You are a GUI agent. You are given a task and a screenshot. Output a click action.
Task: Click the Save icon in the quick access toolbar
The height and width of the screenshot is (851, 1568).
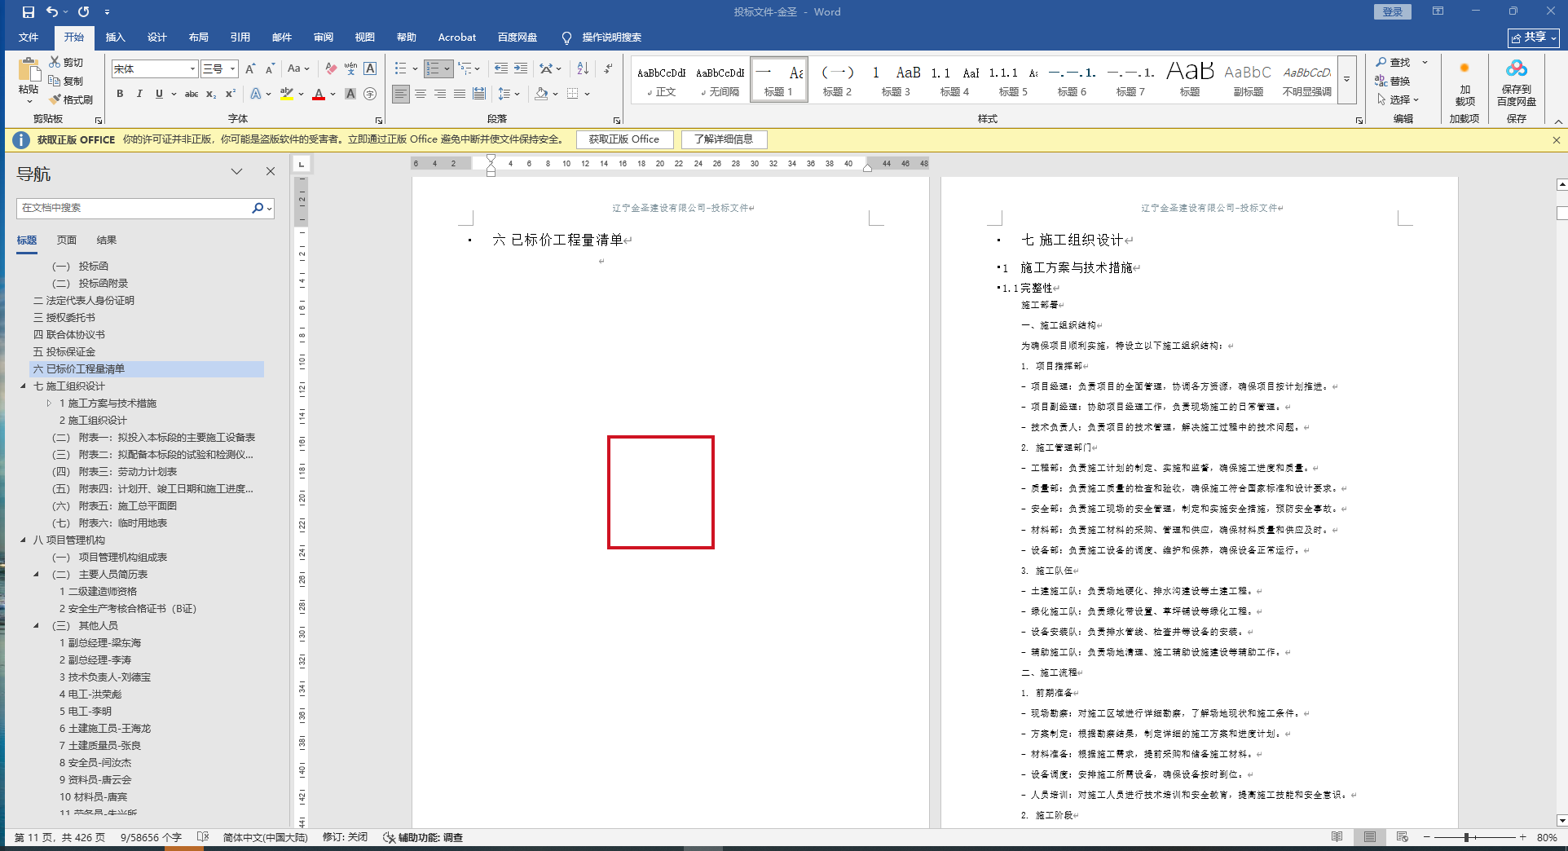click(29, 12)
